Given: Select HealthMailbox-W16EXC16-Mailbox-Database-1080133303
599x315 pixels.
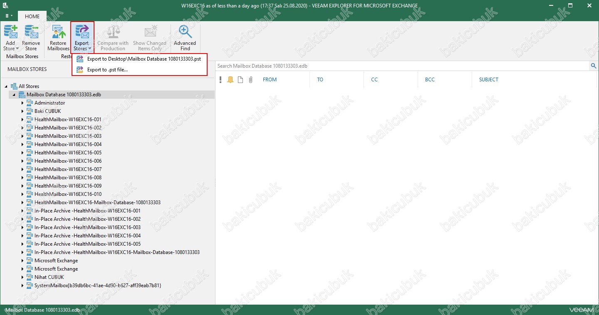Looking at the screenshot, I should pyautogui.click(x=97, y=203).
